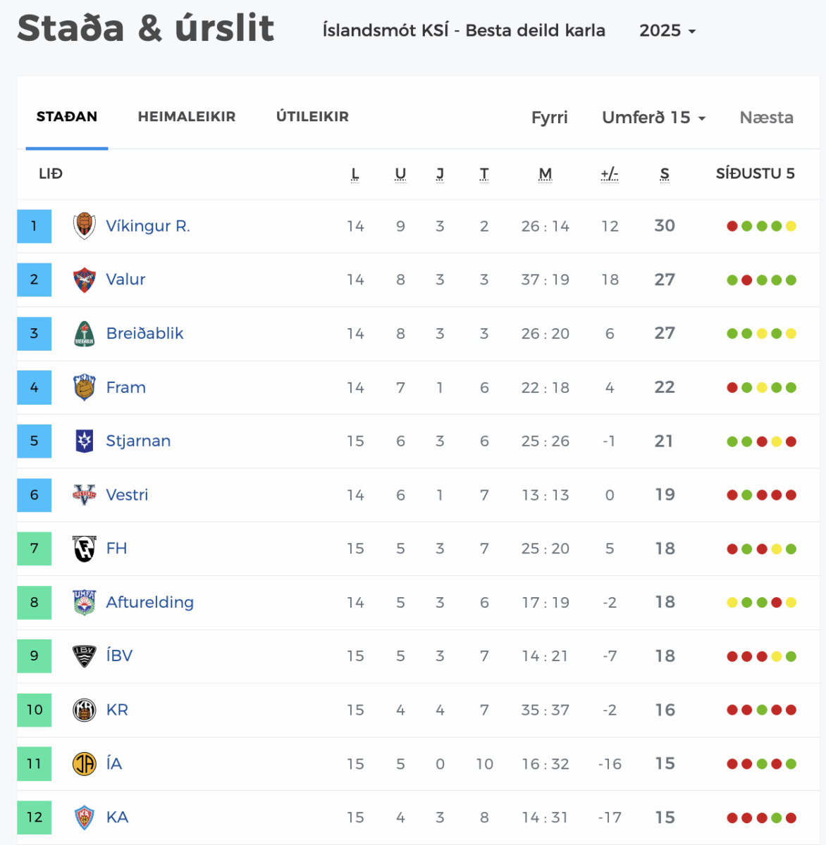Click the Stjarnan star logo
Image resolution: width=826 pixels, height=845 pixels.
pyautogui.click(x=85, y=442)
